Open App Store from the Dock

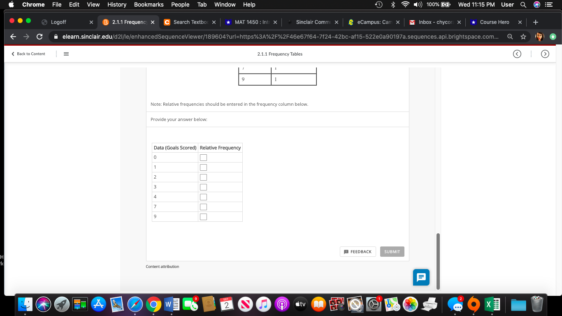tap(98, 304)
